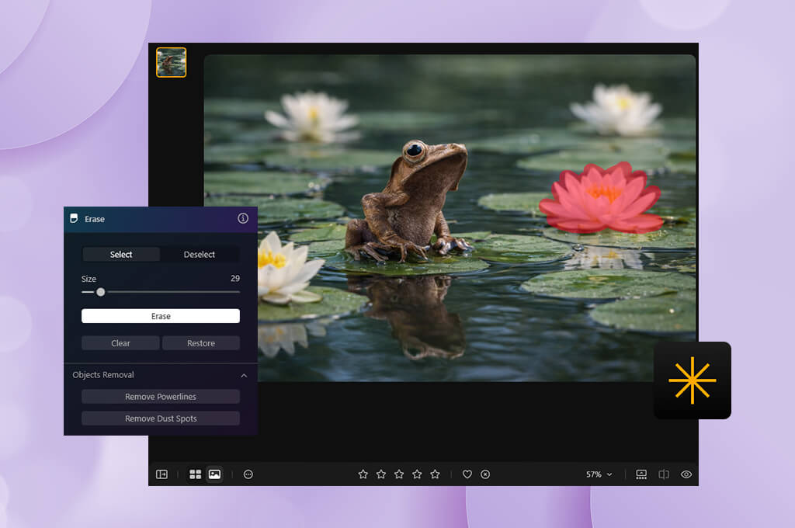Click the Erase tool icon in panel header
Image resolution: width=795 pixels, height=528 pixels.
click(74, 218)
